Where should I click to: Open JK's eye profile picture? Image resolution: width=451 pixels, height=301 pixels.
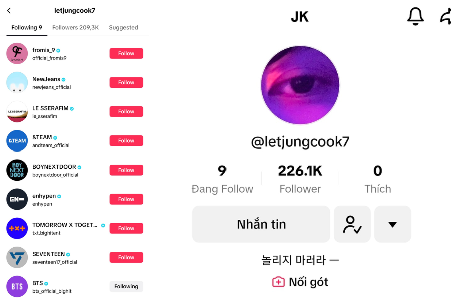click(300, 85)
